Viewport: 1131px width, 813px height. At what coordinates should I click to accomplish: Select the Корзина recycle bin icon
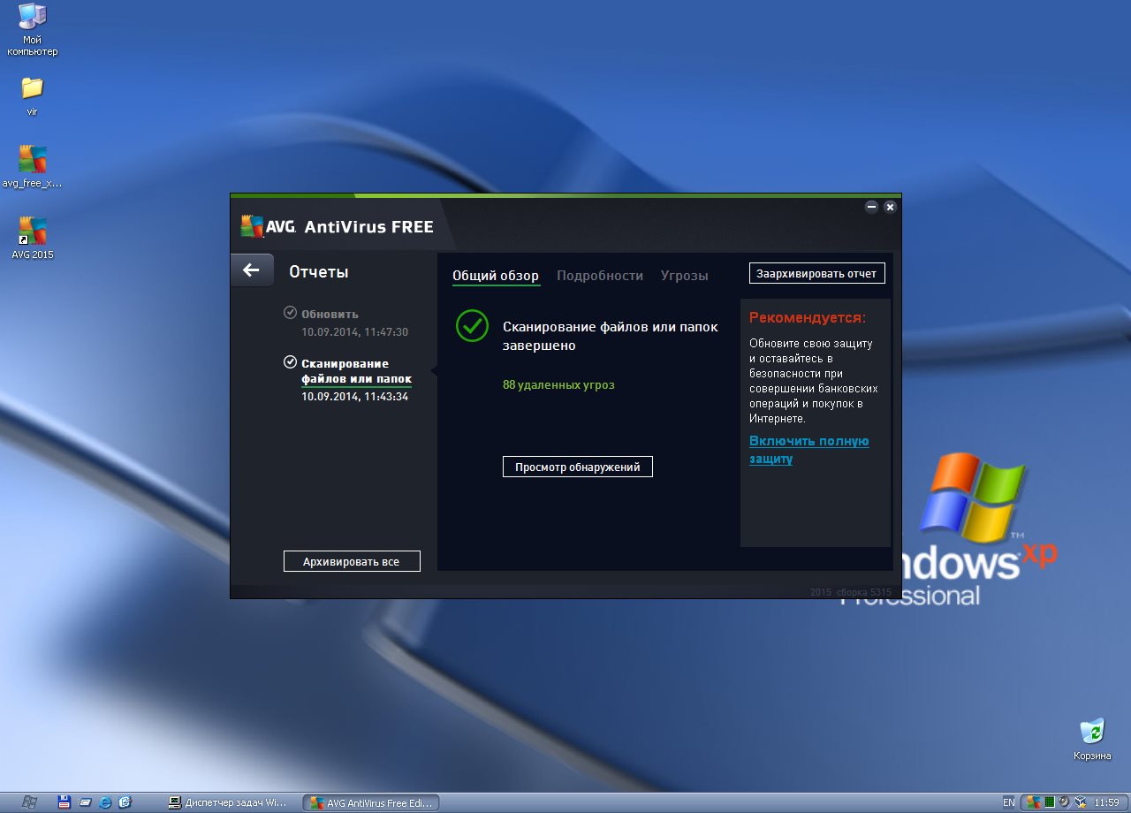[x=1093, y=740]
